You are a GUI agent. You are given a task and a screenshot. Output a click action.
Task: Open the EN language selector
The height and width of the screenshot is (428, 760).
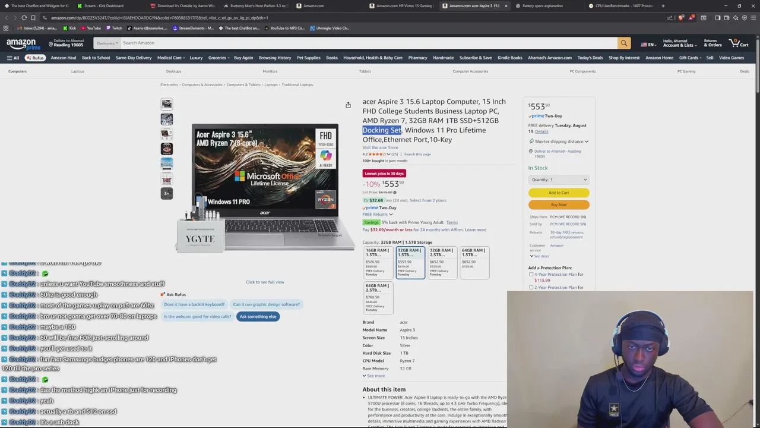click(x=648, y=45)
